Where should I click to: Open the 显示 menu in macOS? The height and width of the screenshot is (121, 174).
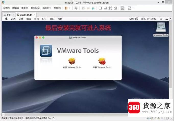(x=37, y=19)
